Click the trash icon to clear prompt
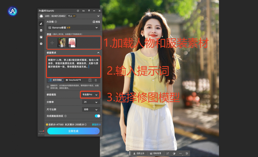Screen dimensions: 258x157 point(96,80)
